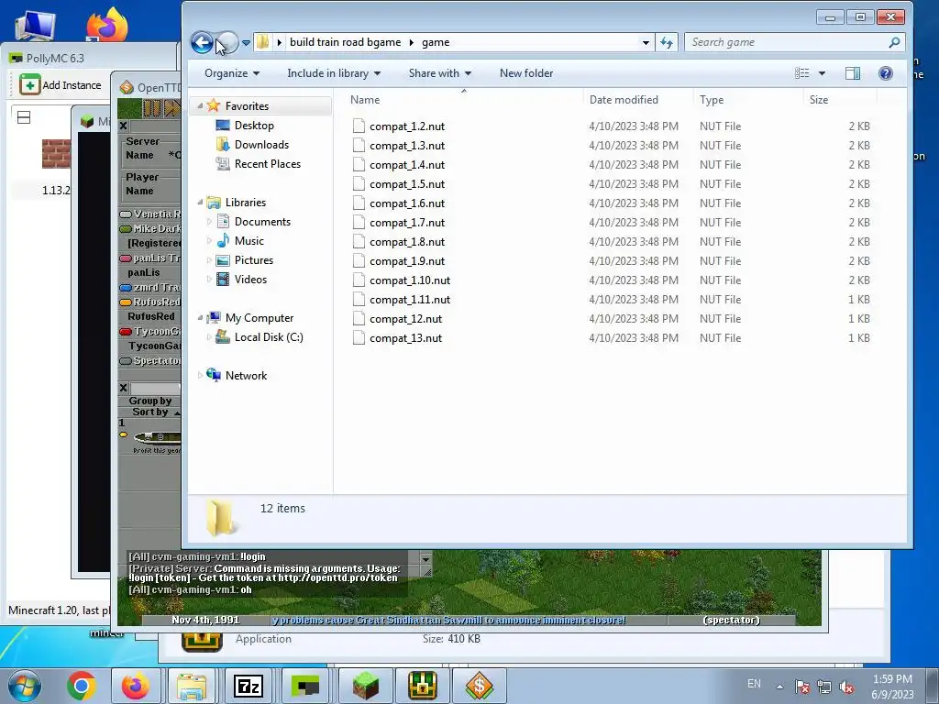The width and height of the screenshot is (939, 704).
Task: Open Desktop in Favorites
Action: pyautogui.click(x=254, y=125)
